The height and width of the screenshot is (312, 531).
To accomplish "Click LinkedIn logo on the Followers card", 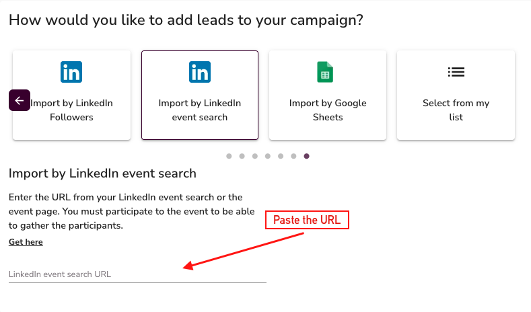I will (71, 72).
